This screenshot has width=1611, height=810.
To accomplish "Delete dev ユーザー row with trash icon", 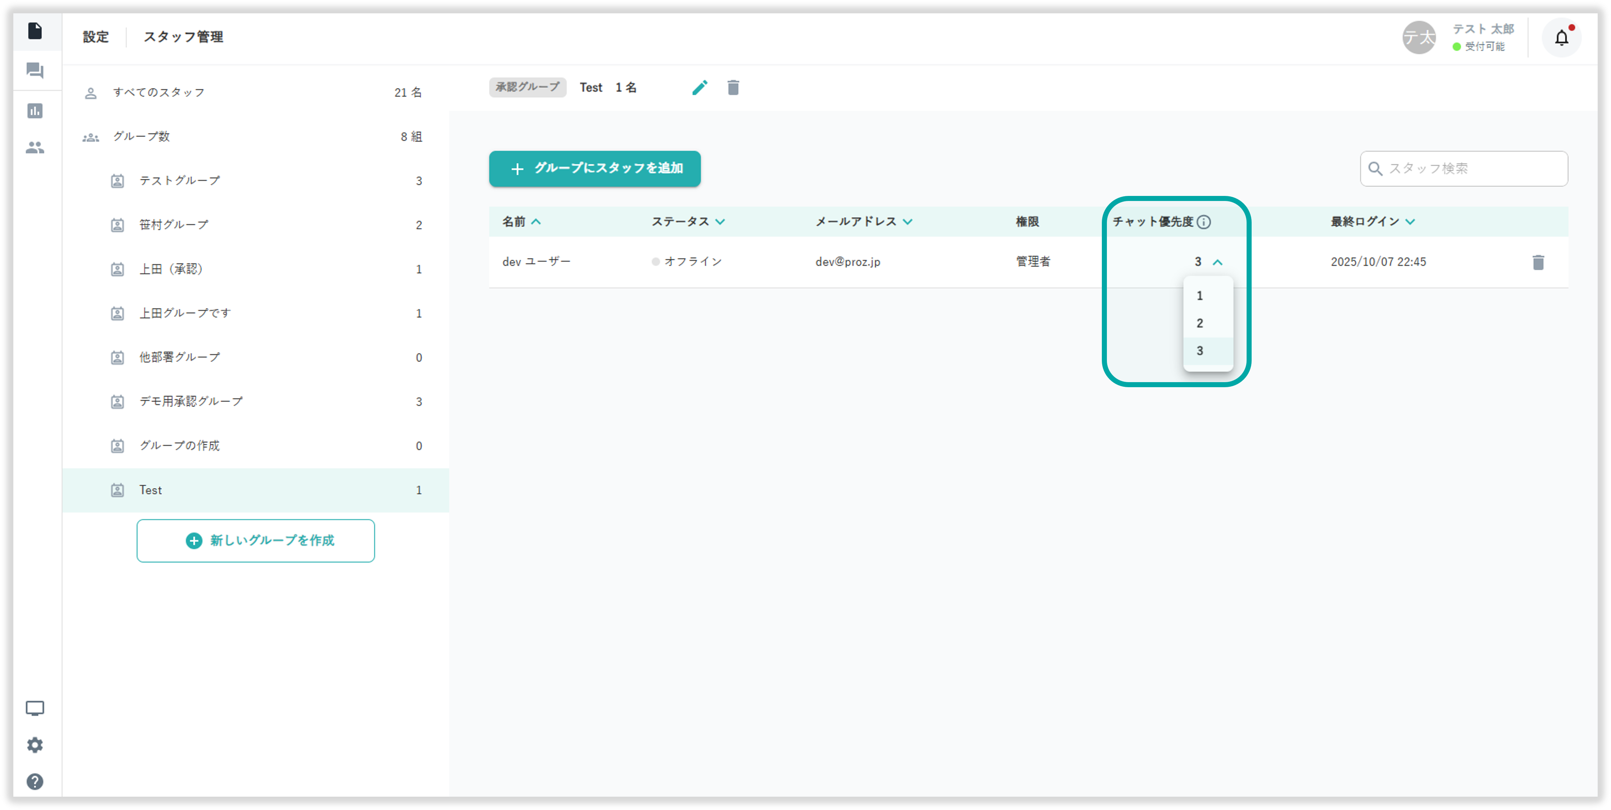I will [1538, 262].
